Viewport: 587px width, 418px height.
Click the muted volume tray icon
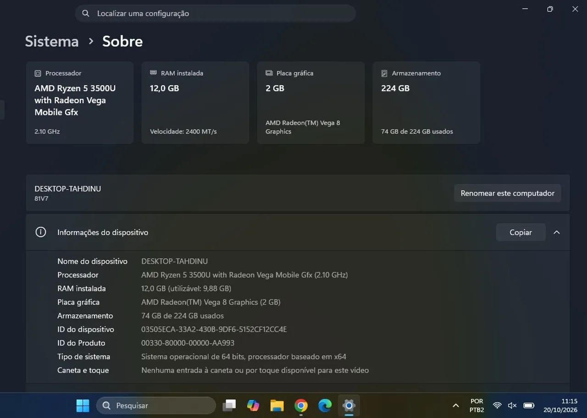(512, 406)
